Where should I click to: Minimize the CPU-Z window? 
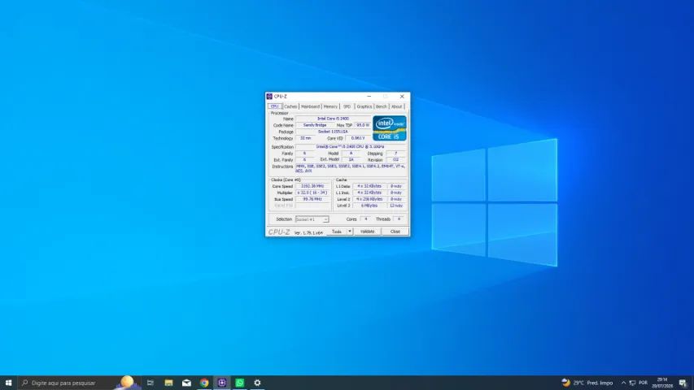pyautogui.click(x=369, y=97)
